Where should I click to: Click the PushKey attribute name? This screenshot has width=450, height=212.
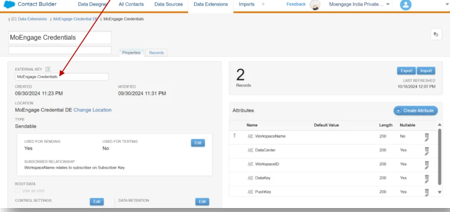coord(263,192)
